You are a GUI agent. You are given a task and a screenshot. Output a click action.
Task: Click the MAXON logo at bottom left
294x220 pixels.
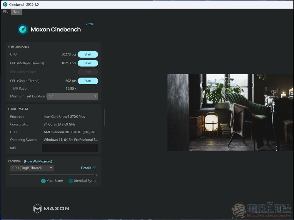[x=51, y=209]
